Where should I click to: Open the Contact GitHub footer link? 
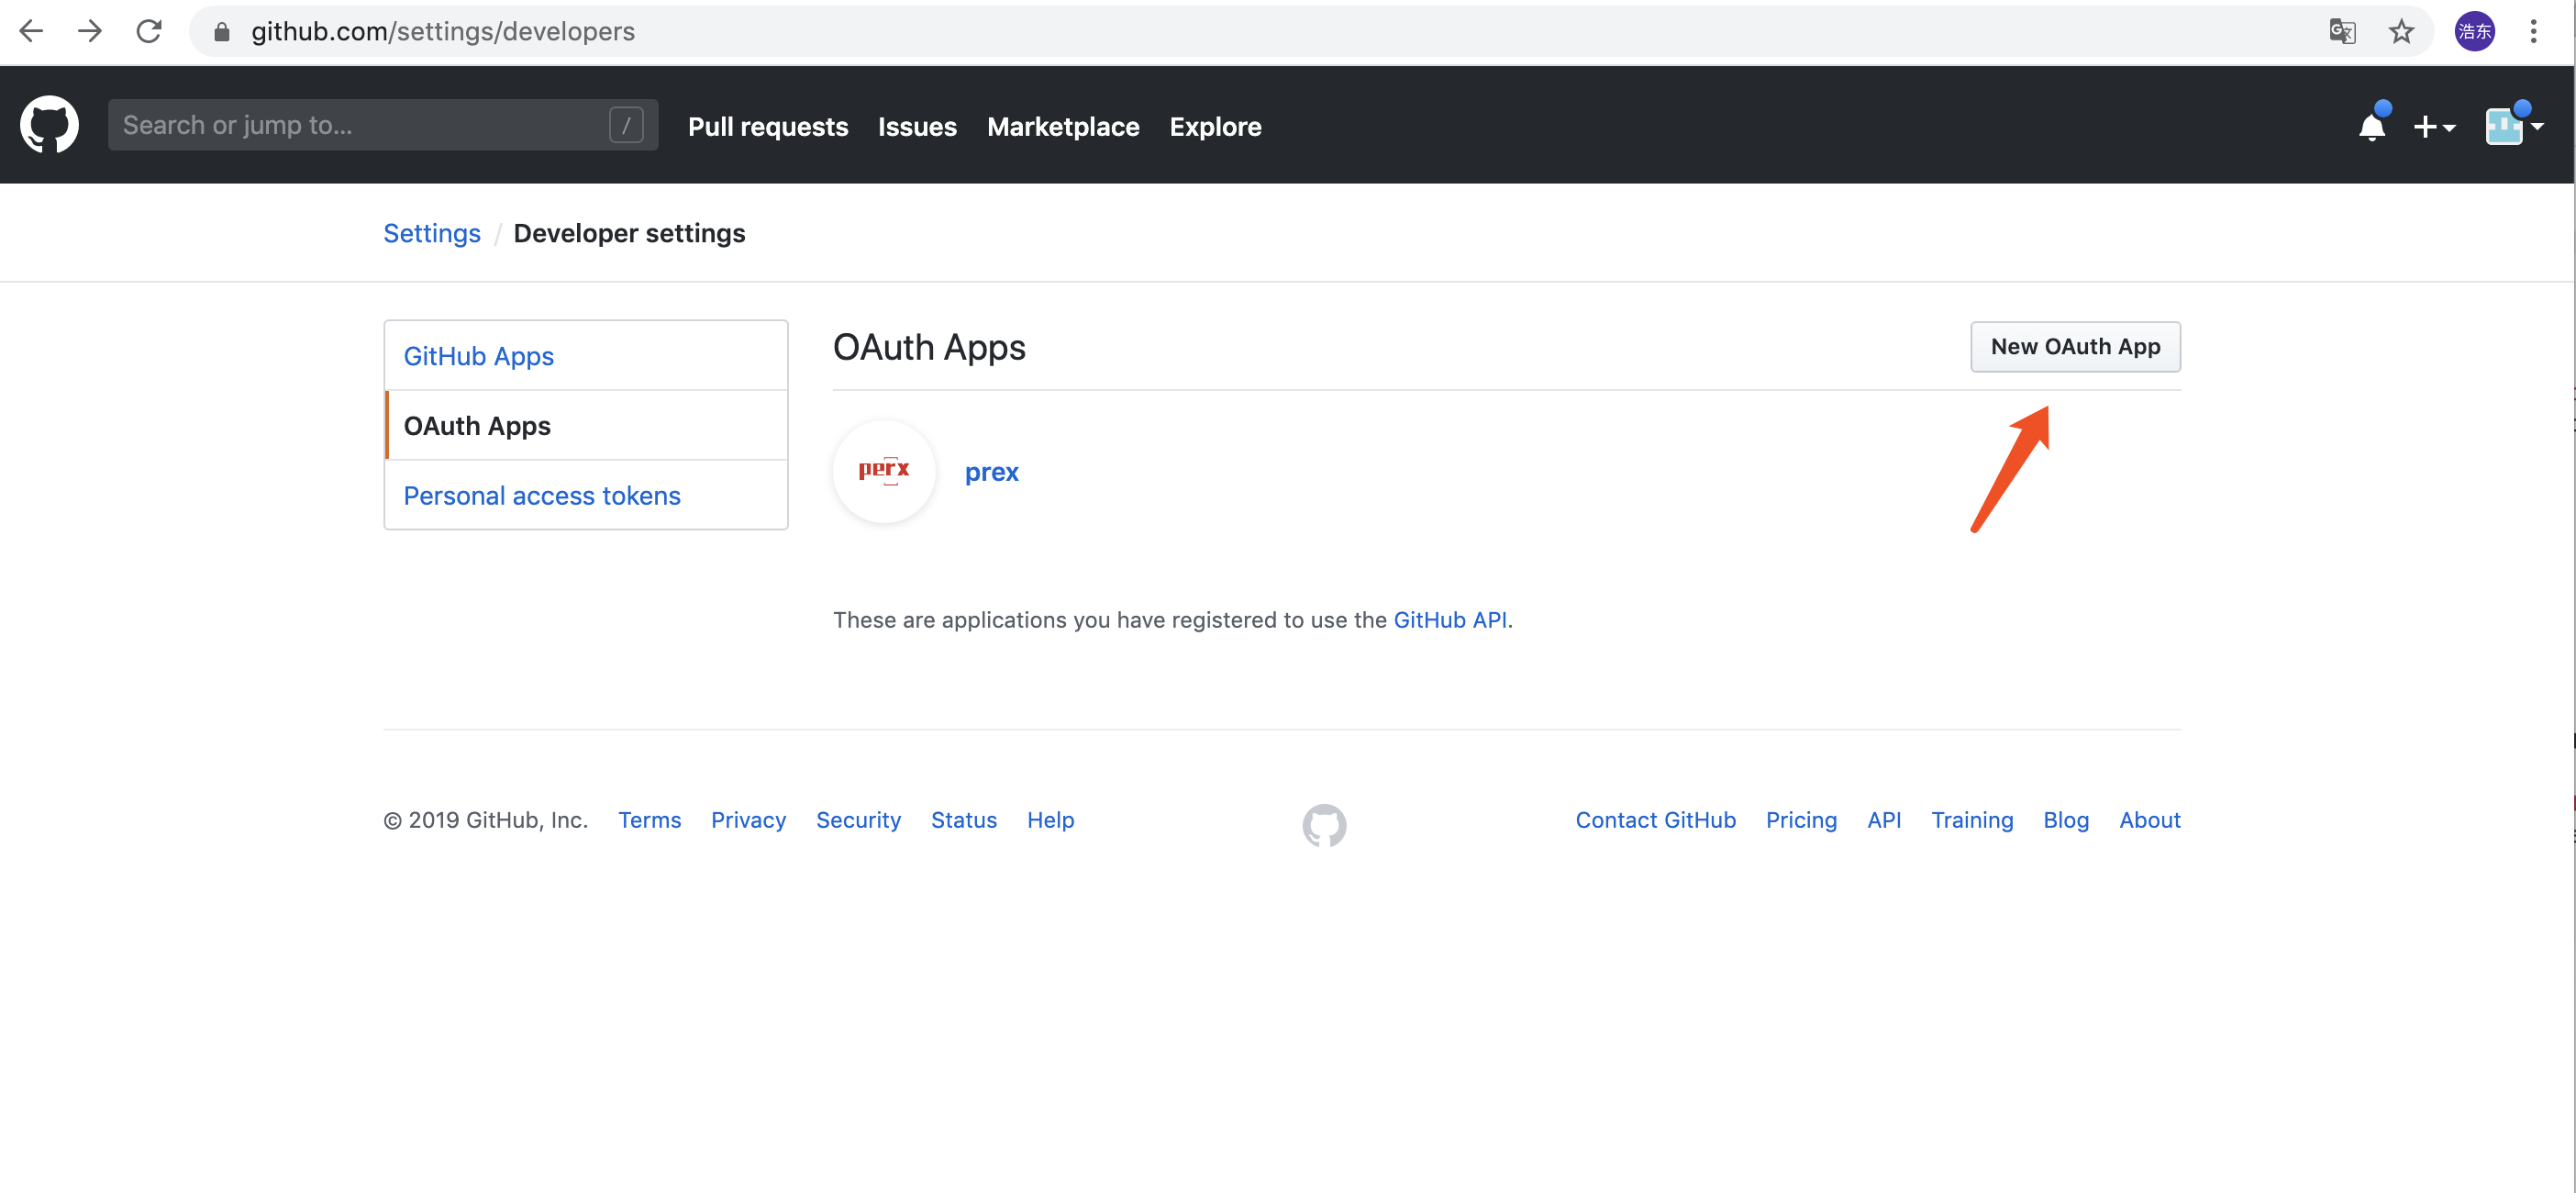tap(1655, 820)
